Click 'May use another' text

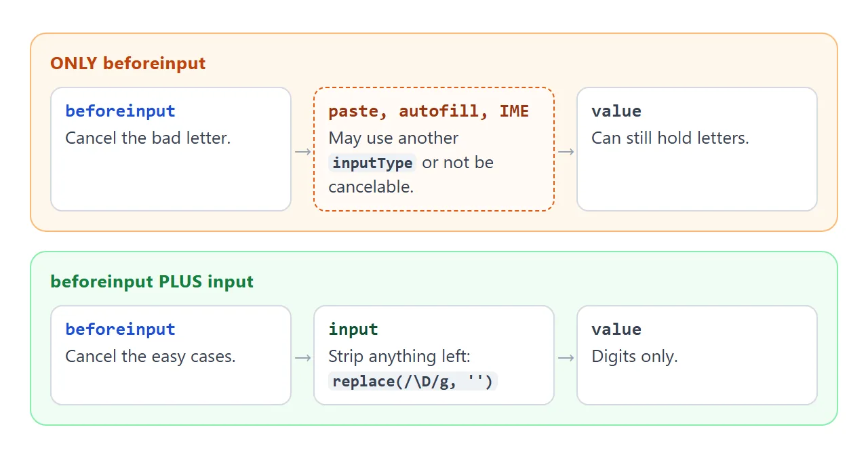coord(393,138)
